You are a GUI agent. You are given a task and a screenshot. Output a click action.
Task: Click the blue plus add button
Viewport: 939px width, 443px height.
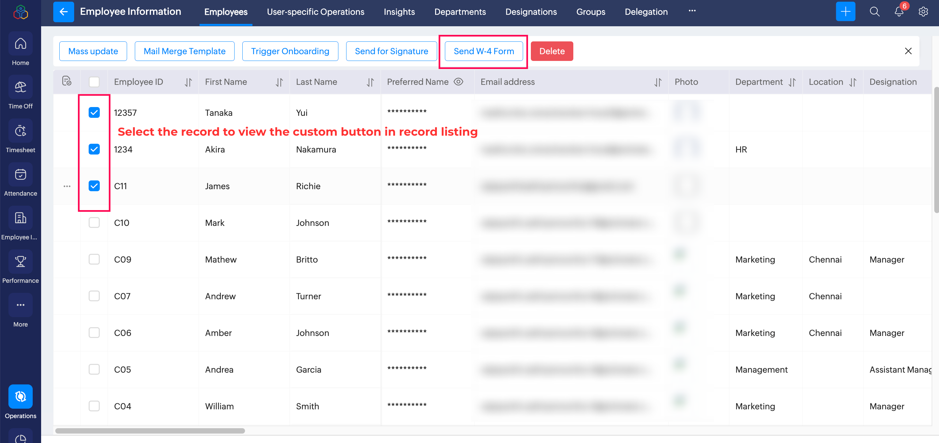[845, 12]
